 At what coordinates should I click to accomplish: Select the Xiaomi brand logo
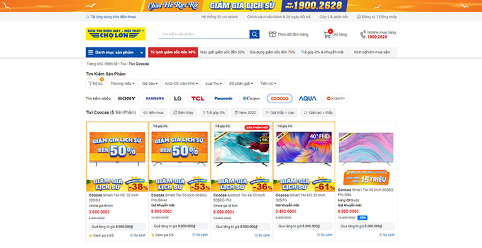click(x=335, y=99)
